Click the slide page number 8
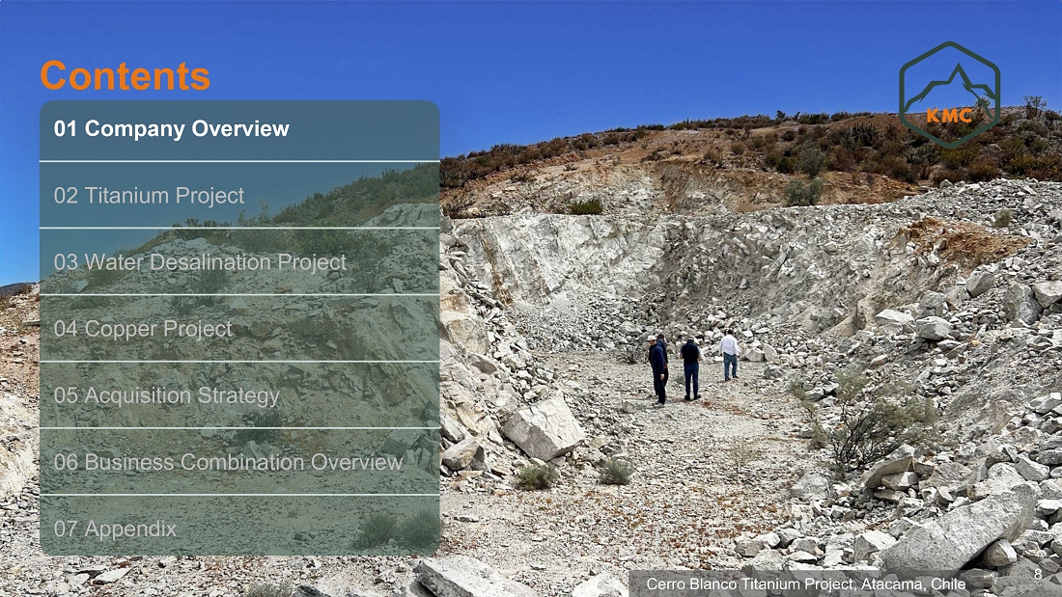Screen dimensions: 1062x597 pyautogui.click(x=1038, y=575)
